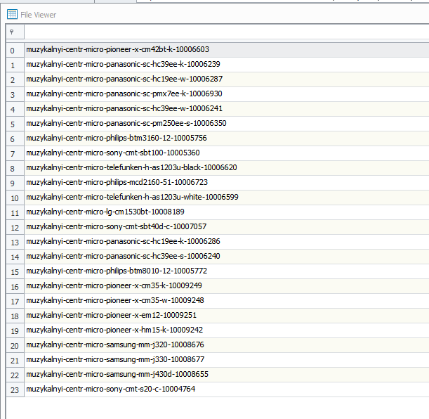Click row header number 23
Screen dimensions: 429x419
coord(15,390)
